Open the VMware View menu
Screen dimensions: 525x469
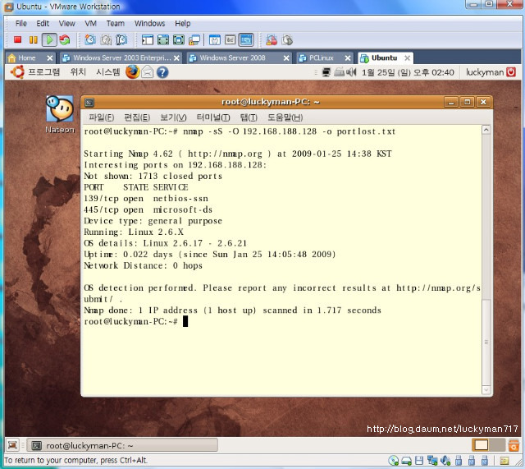click(x=66, y=24)
